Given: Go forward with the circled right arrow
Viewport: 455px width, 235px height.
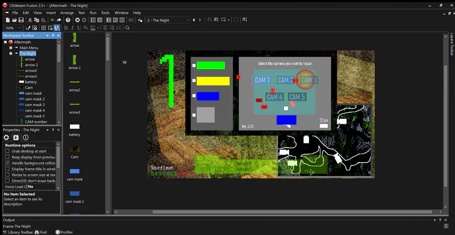Looking at the screenshot, I should pos(84,20).
